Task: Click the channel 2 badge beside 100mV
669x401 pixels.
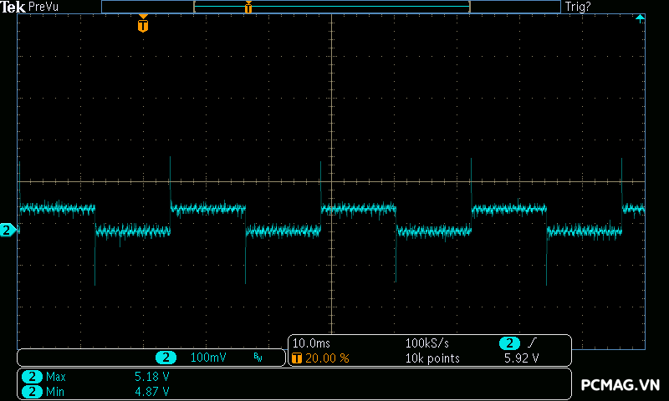Action: coord(166,358)
